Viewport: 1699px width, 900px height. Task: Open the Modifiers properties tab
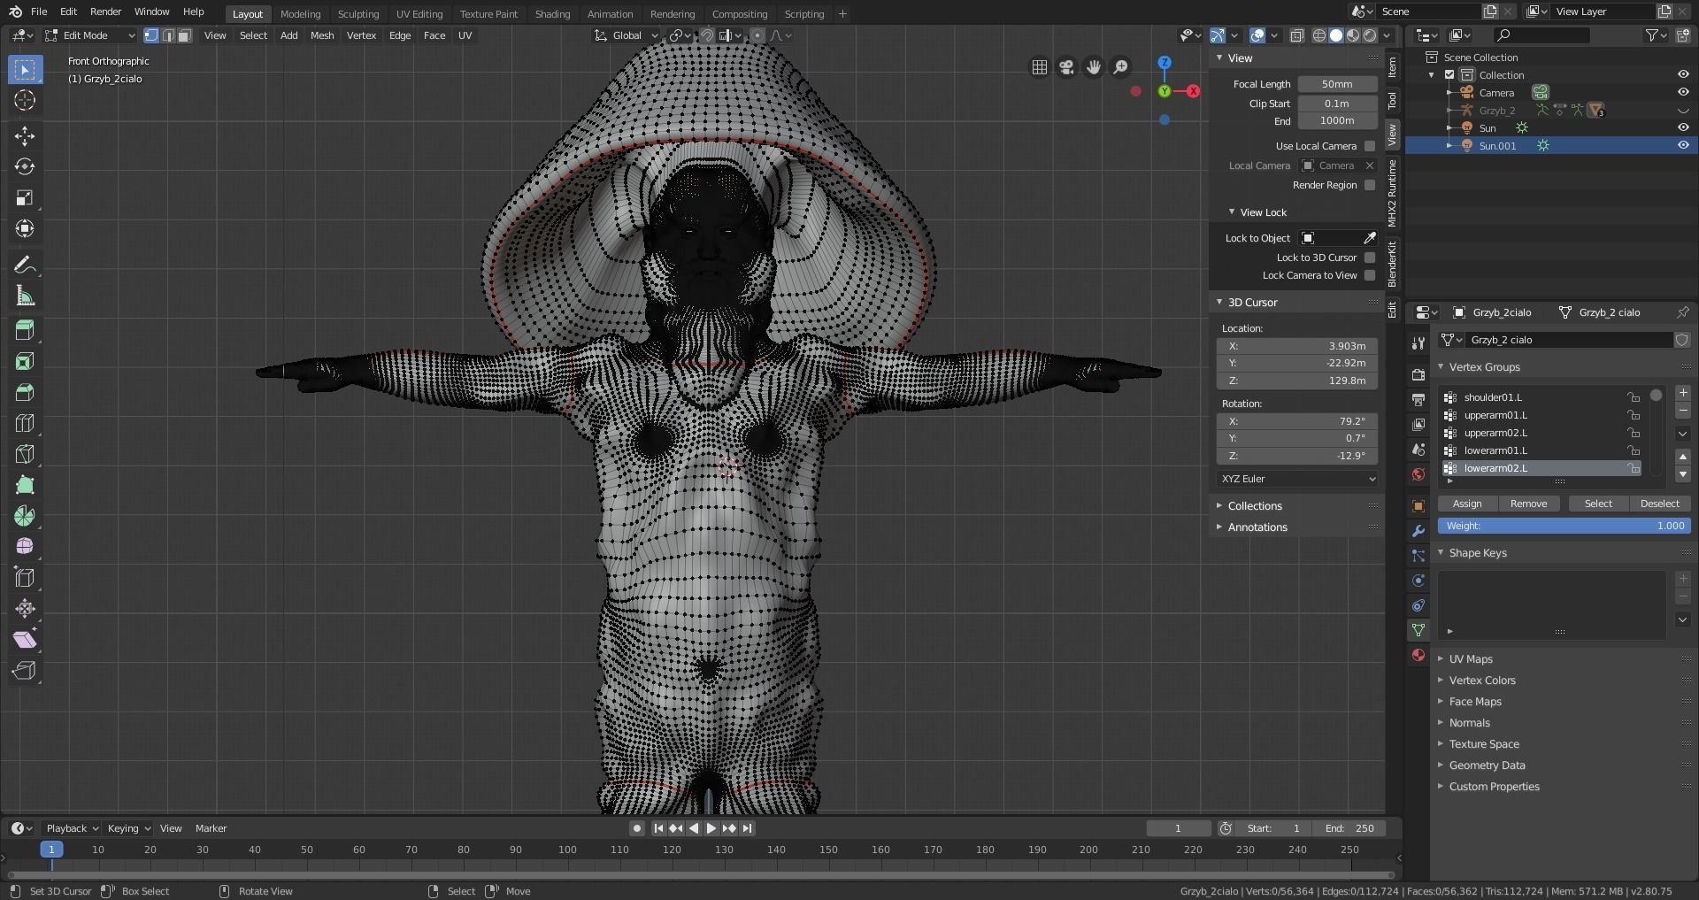tap(1418, 531)
